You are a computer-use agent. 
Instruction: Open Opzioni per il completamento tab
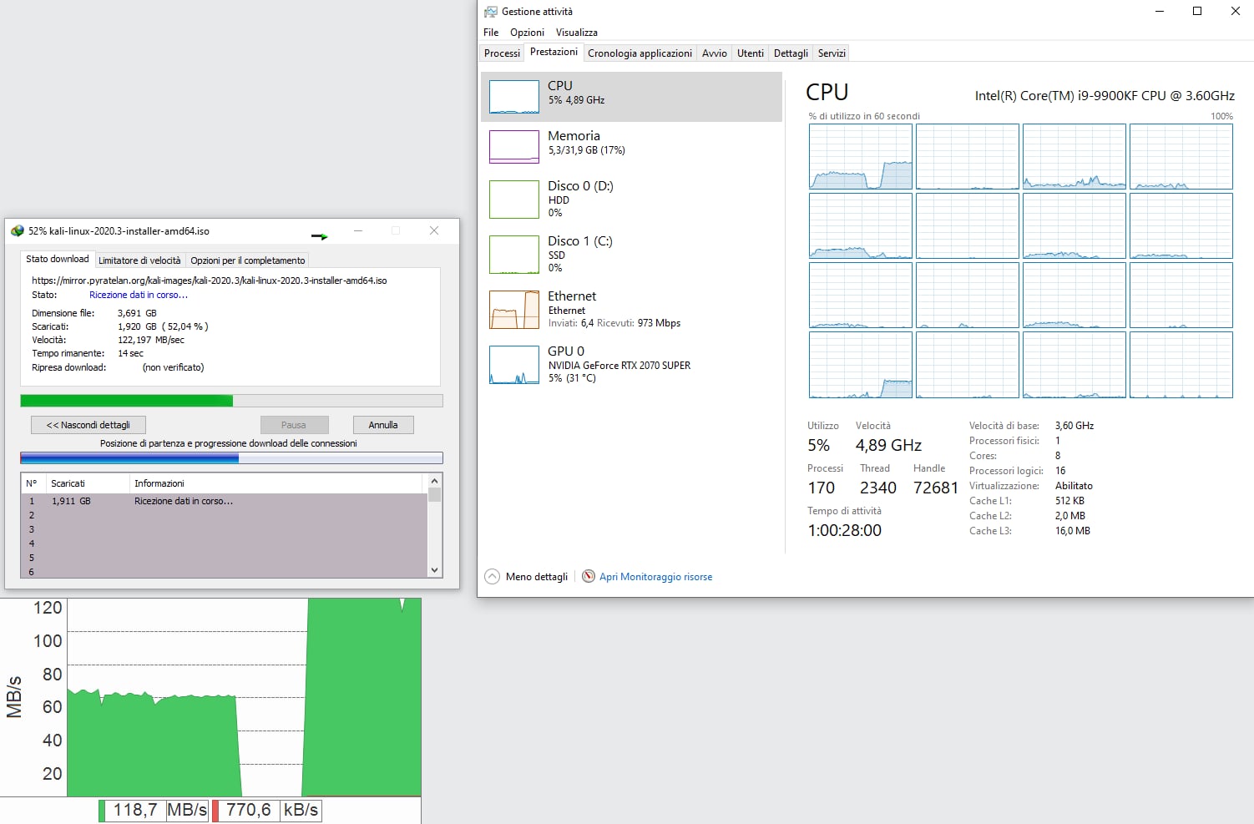pyautogui.click(x=248, y=260)
